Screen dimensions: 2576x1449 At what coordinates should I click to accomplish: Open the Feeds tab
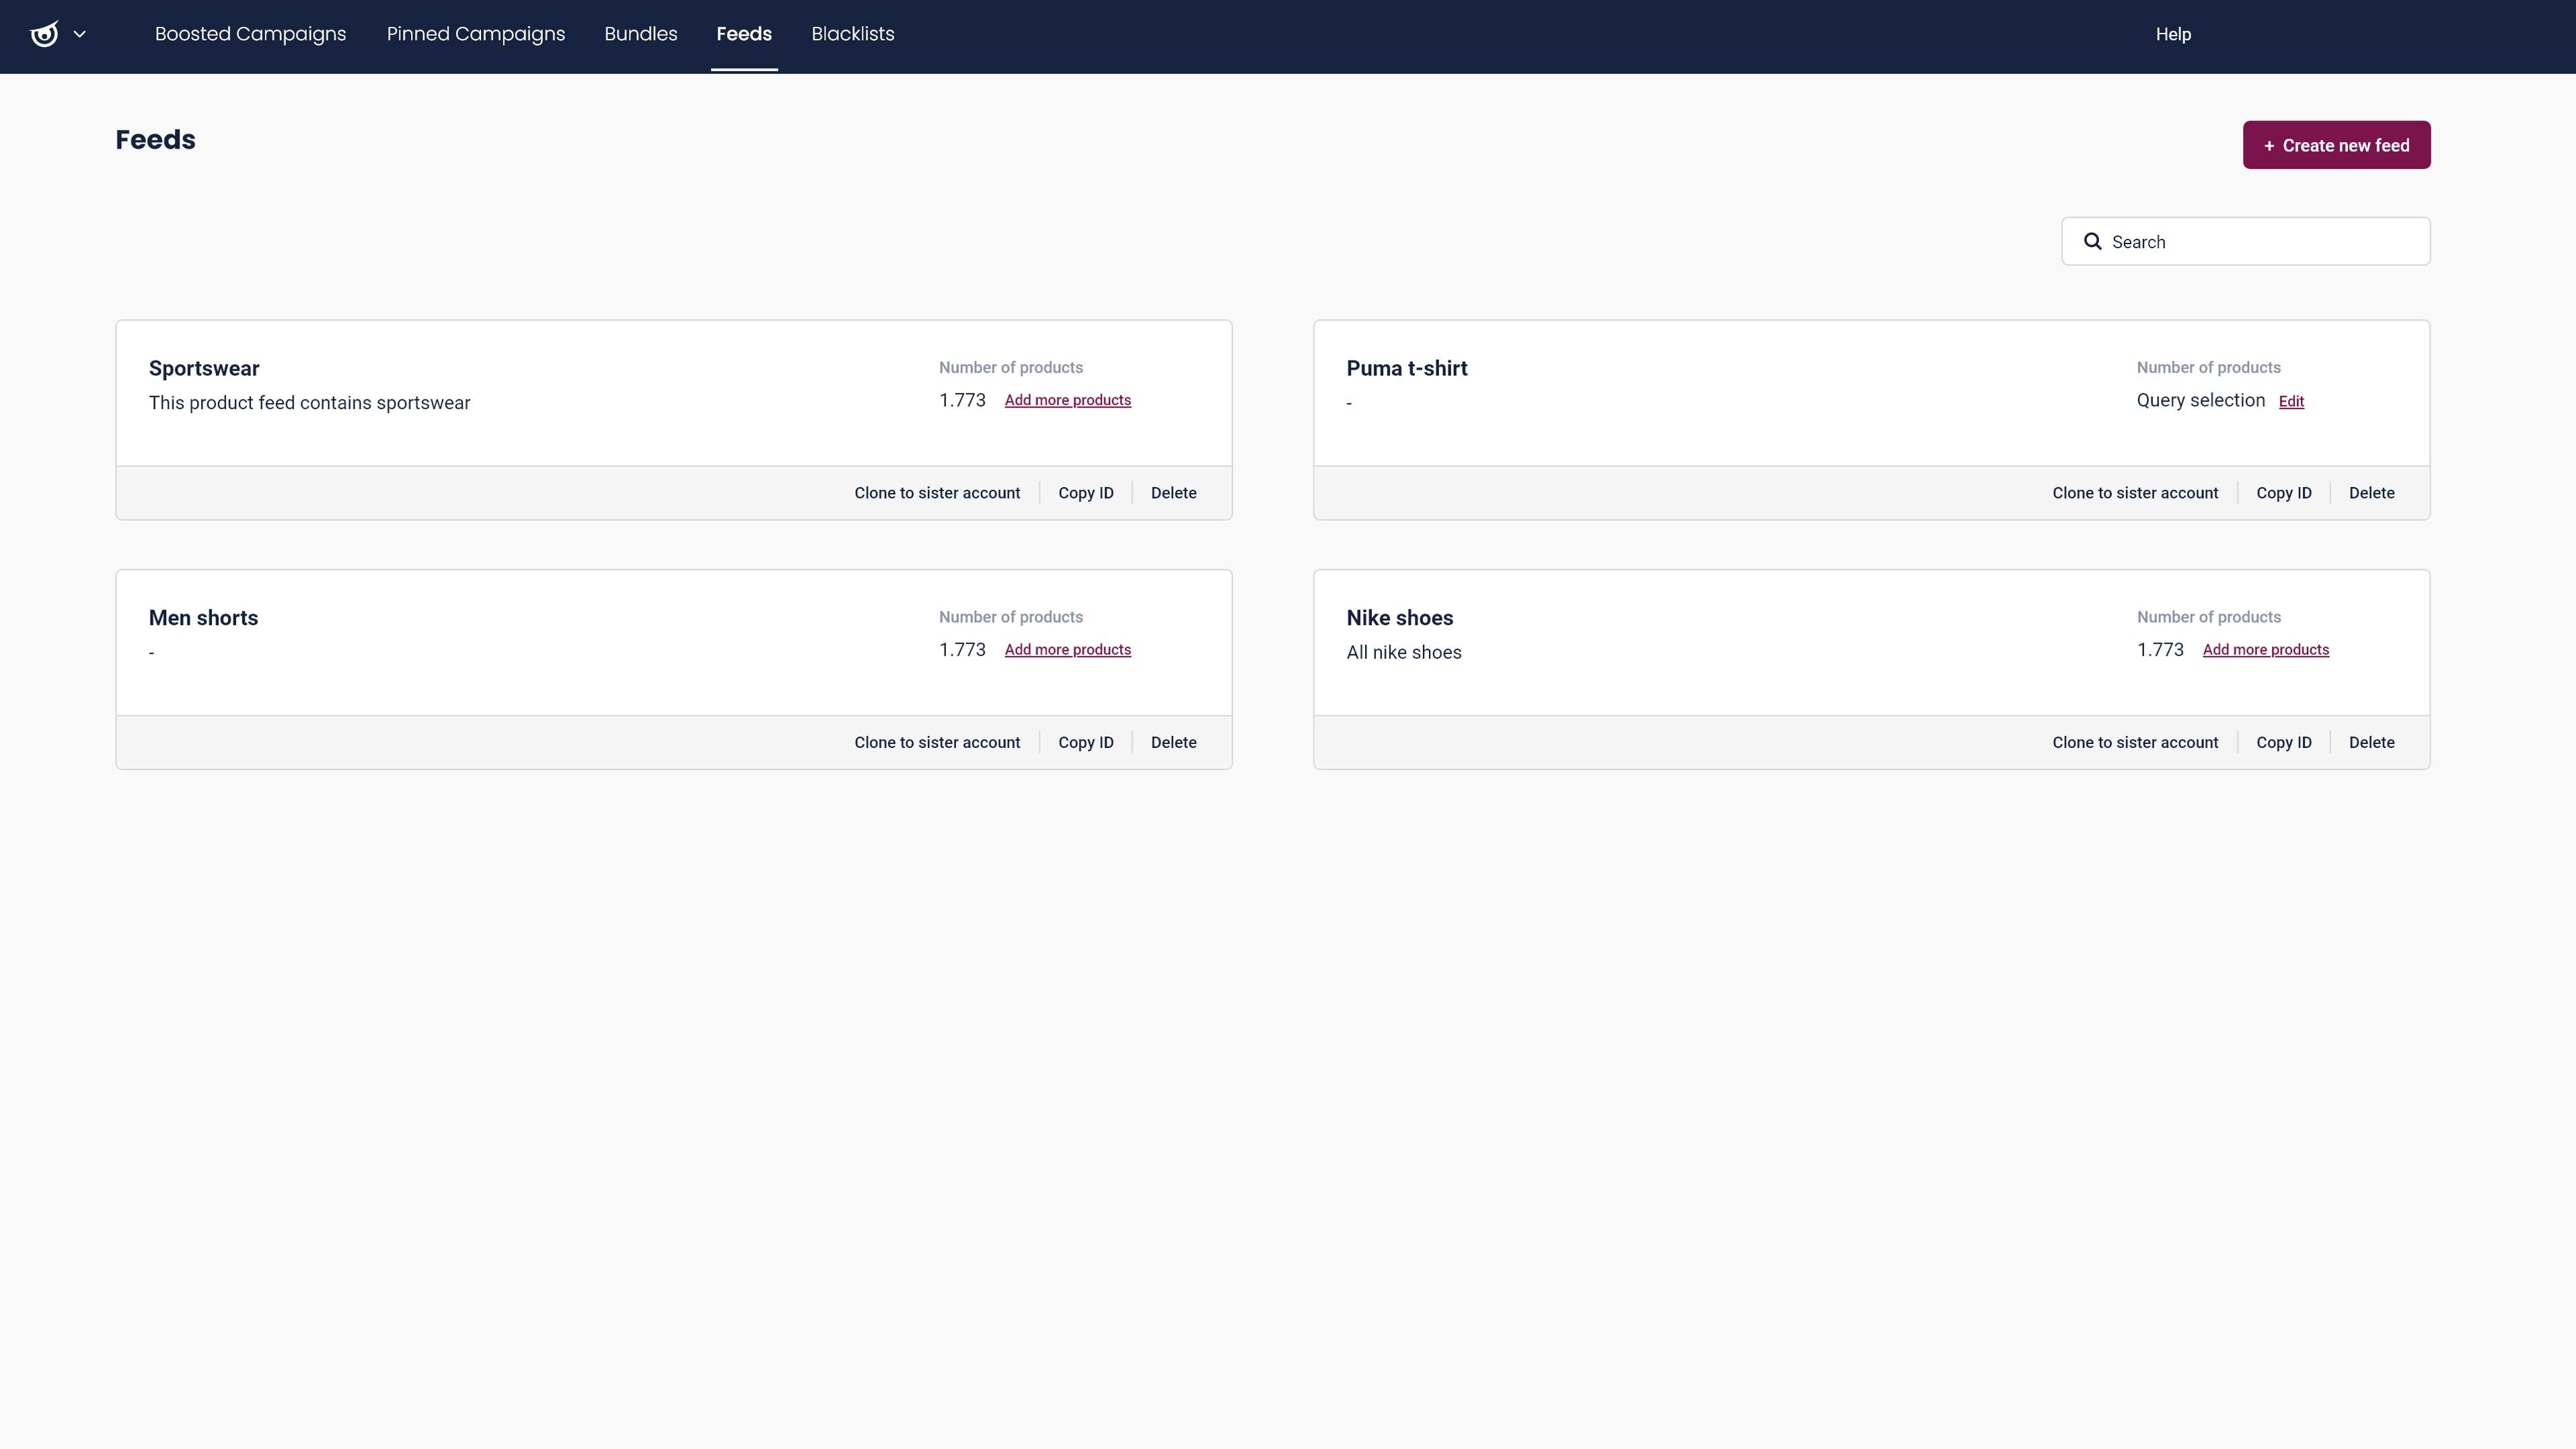point(744,33)
